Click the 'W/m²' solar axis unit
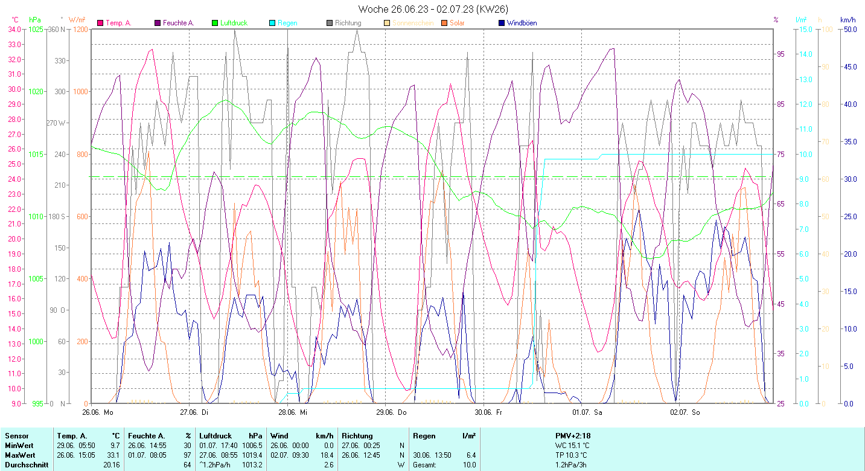The image size is (865, 471). 77,20
